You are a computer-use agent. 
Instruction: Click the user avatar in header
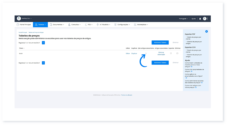click(205, 19)
